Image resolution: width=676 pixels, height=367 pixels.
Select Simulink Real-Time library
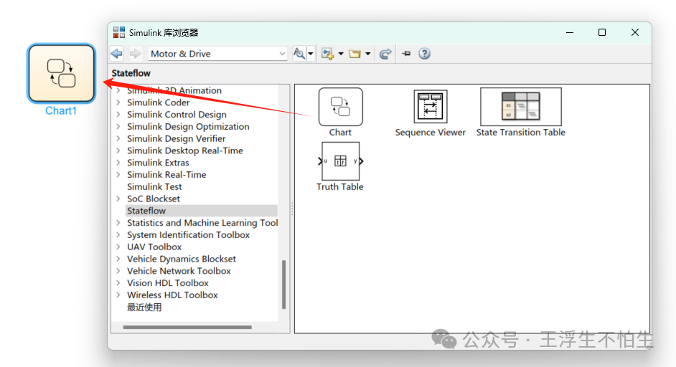point(166,175)
